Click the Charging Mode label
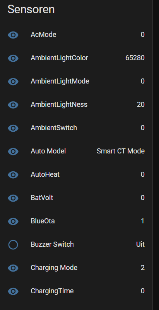 click(x=54, y=268)
